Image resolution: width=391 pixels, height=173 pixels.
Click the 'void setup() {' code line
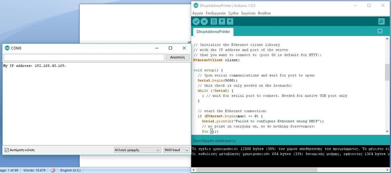[208, 70]
